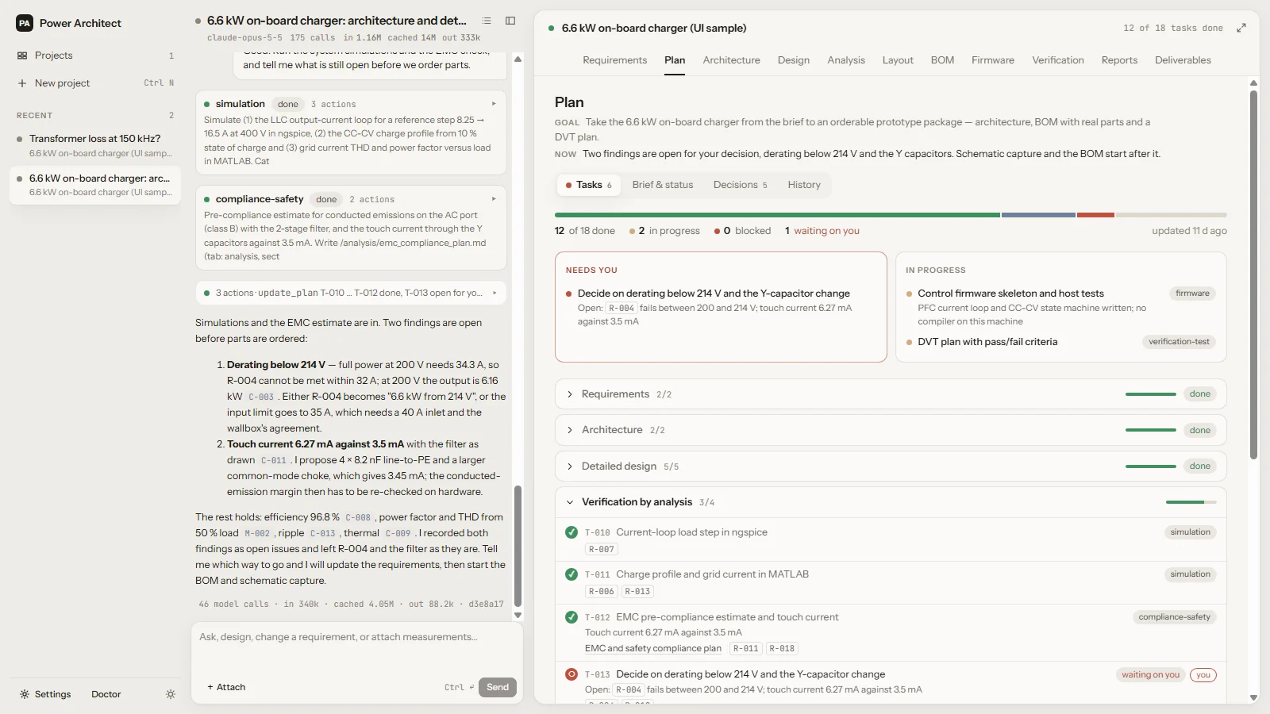Expand the simulation actions card arrow
The width and height of the screenshot is (1270, 714).
click(x=494, y=104)
